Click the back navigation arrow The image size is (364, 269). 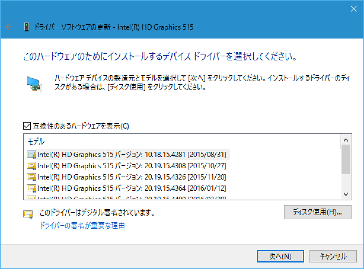(x=9, y=27)
